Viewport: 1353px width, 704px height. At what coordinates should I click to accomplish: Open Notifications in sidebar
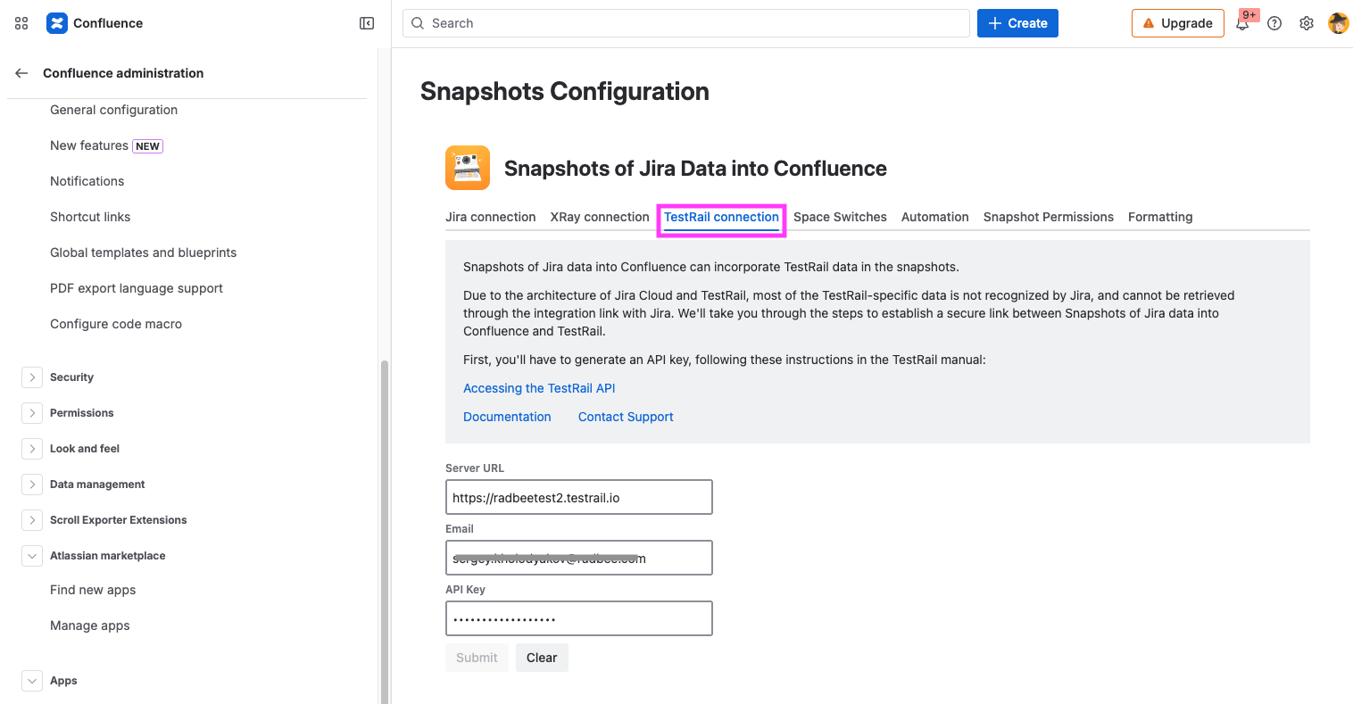[87, 181]
